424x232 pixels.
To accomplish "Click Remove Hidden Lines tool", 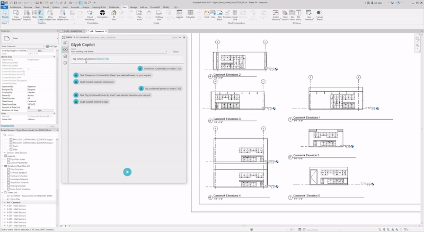I will pos(63,15).
